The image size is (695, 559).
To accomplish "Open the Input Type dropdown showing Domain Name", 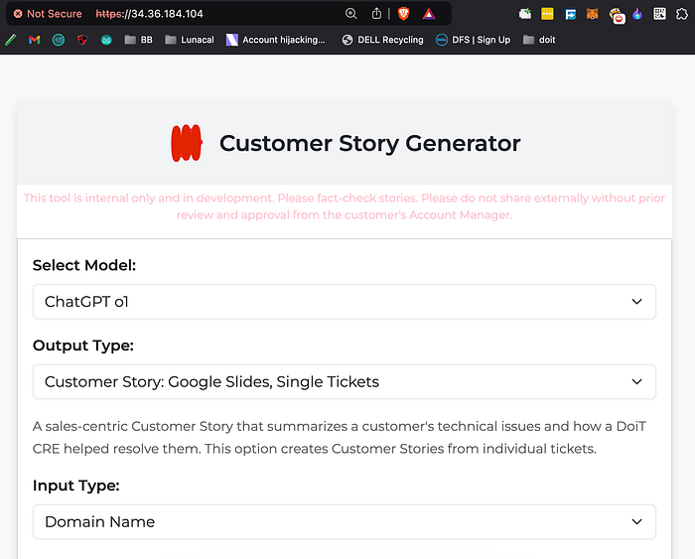I will (345, 521).
